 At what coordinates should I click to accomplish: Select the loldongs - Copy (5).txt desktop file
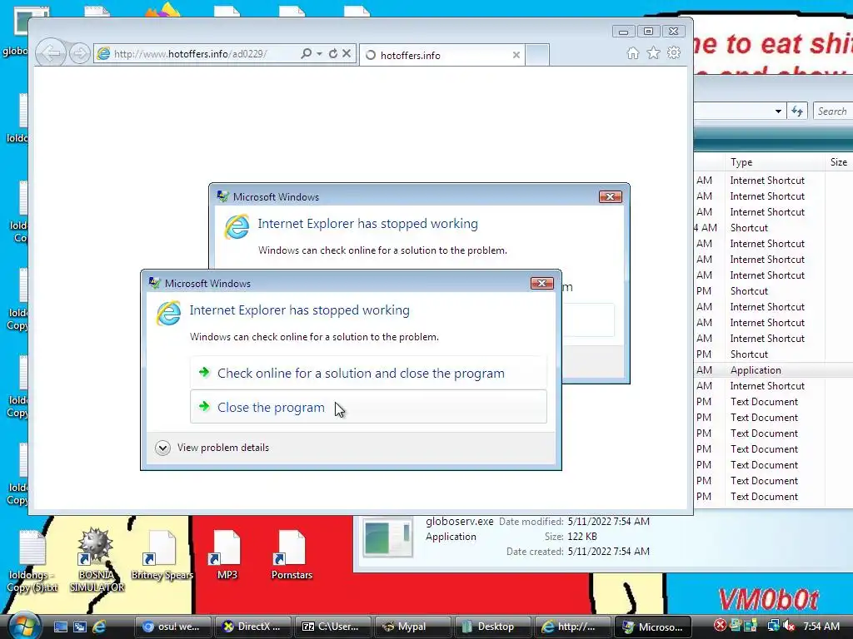pyautogui.click(x=32, y=562)
